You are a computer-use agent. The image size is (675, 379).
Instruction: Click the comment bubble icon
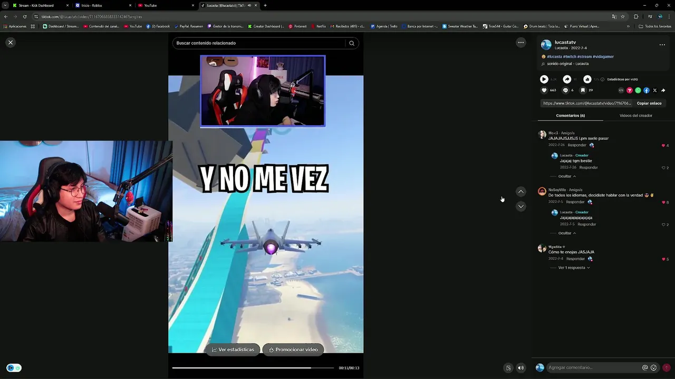click(x=565, y=90)
